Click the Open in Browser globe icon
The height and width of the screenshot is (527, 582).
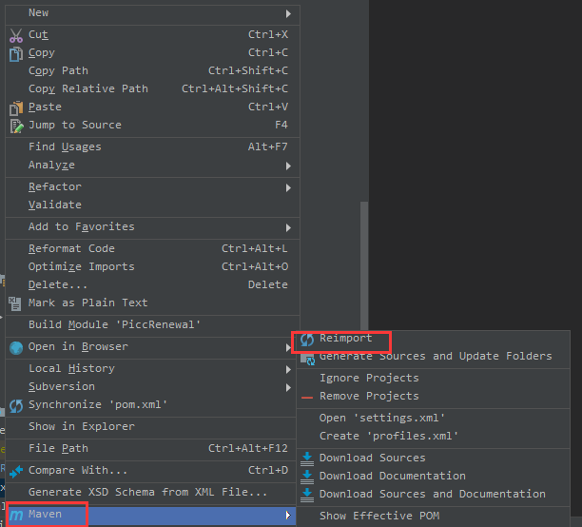click(16, 347)
